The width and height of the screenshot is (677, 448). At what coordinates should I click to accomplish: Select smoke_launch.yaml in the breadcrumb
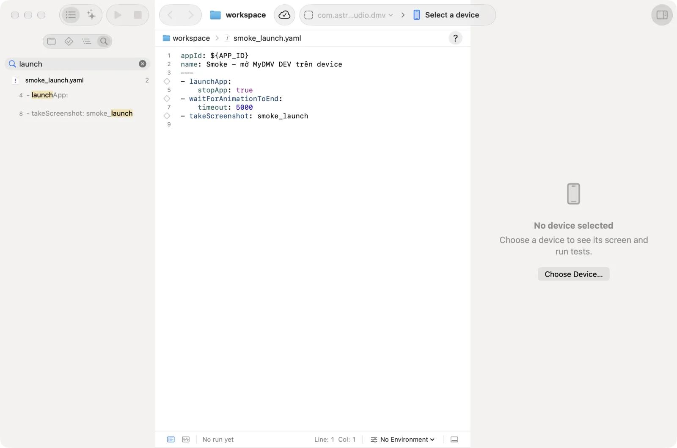(263, 38)
